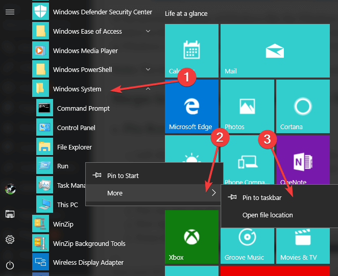Open the Groove Music tile
338x276 pixels.
coord(247,245)
